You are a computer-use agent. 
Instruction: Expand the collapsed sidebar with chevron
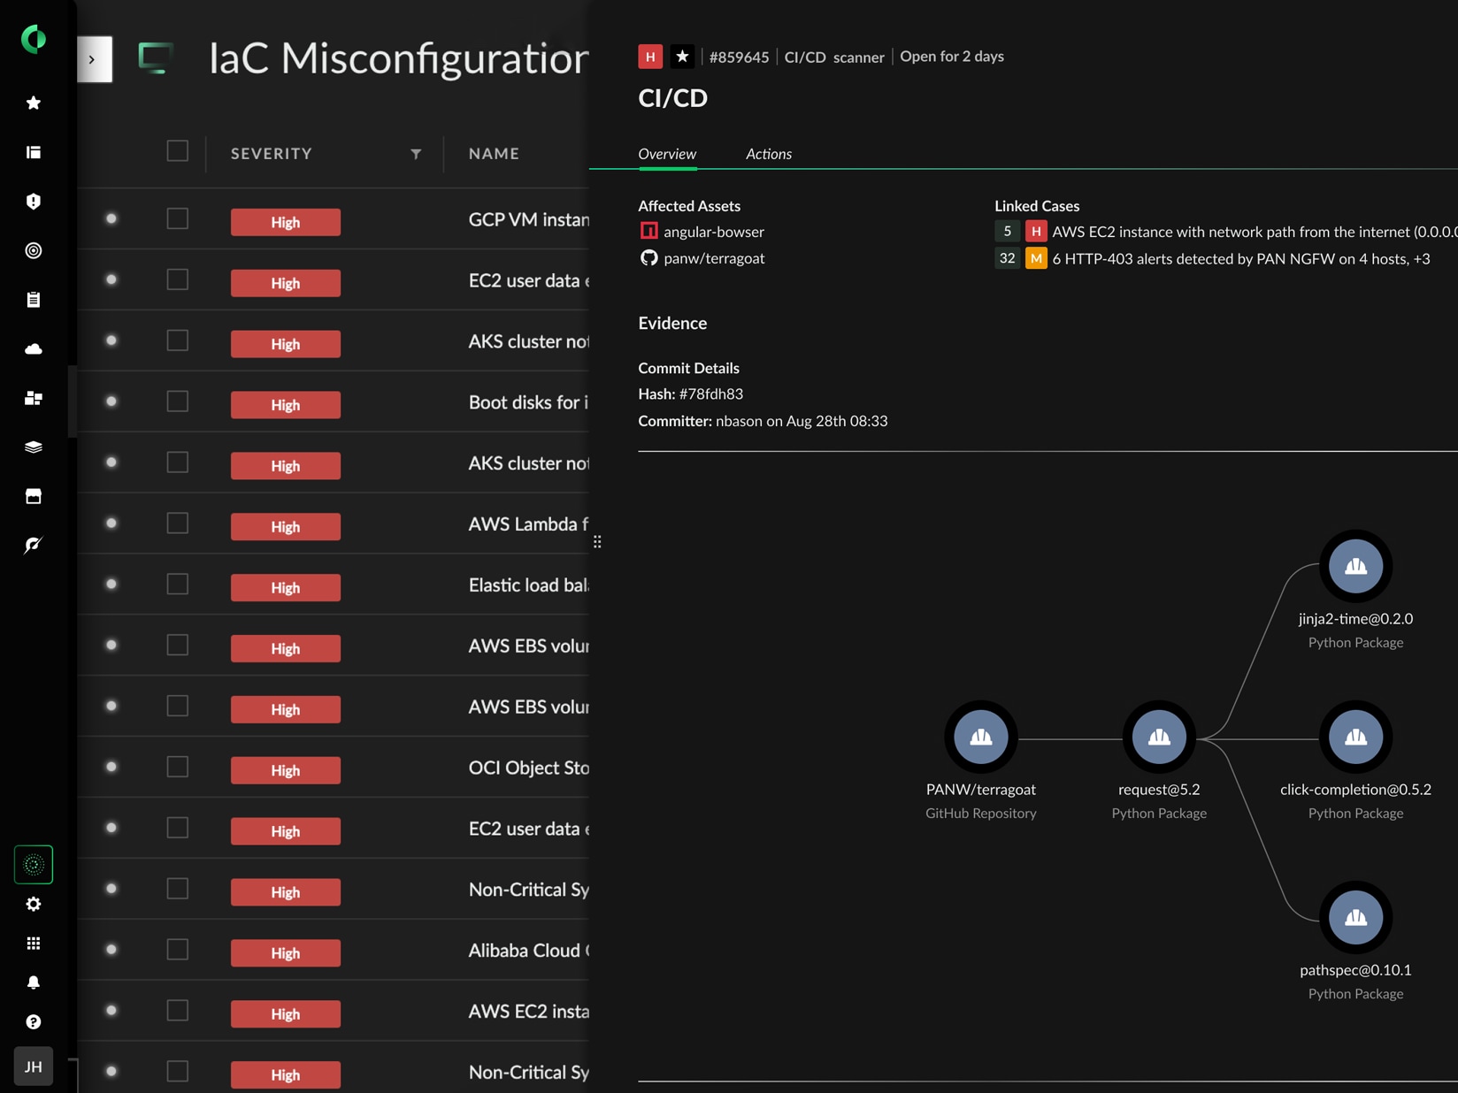92,59
